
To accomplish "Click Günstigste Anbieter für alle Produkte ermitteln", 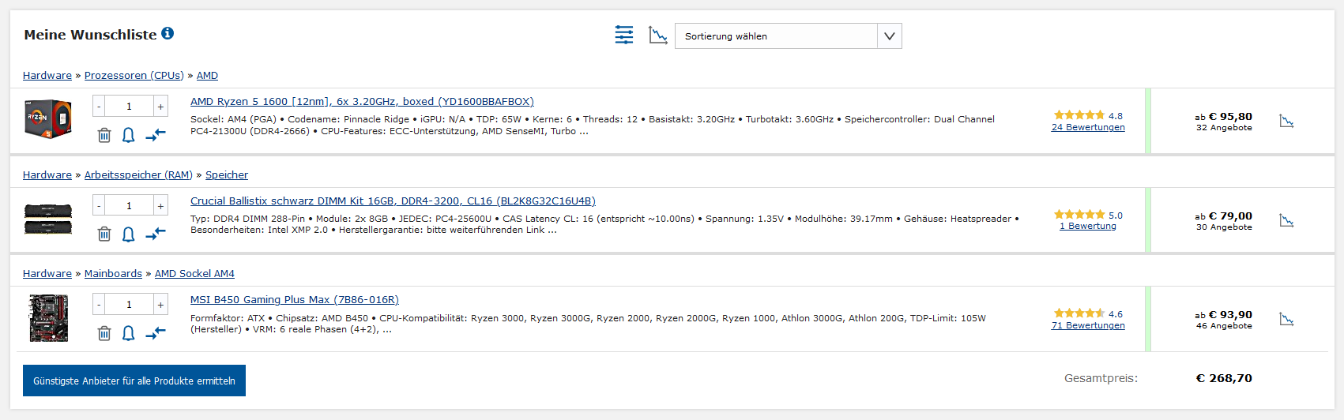I will click(x=134, y=381).
